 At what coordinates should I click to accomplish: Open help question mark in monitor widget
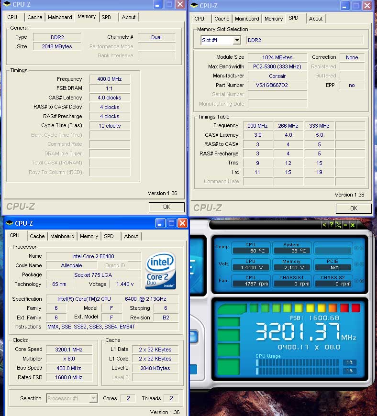[331, 225]
